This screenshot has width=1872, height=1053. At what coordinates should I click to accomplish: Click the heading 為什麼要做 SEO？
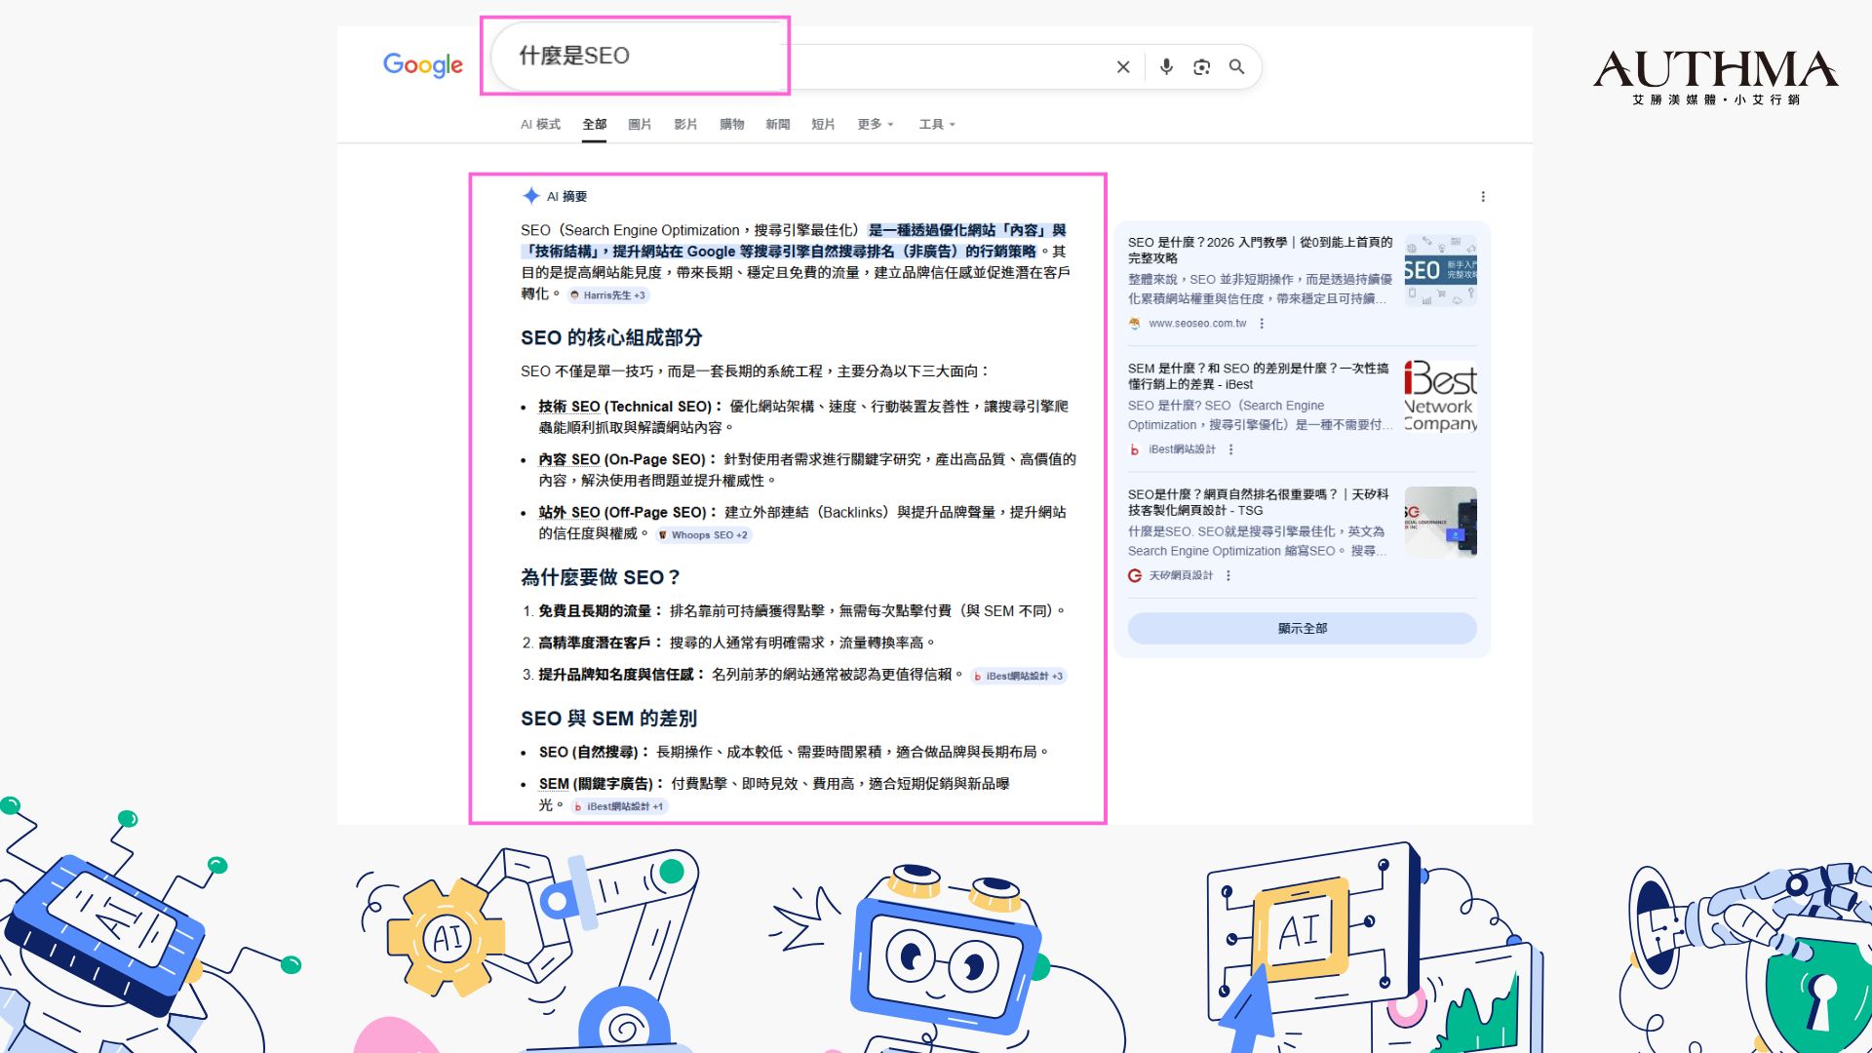click(601, 577)
